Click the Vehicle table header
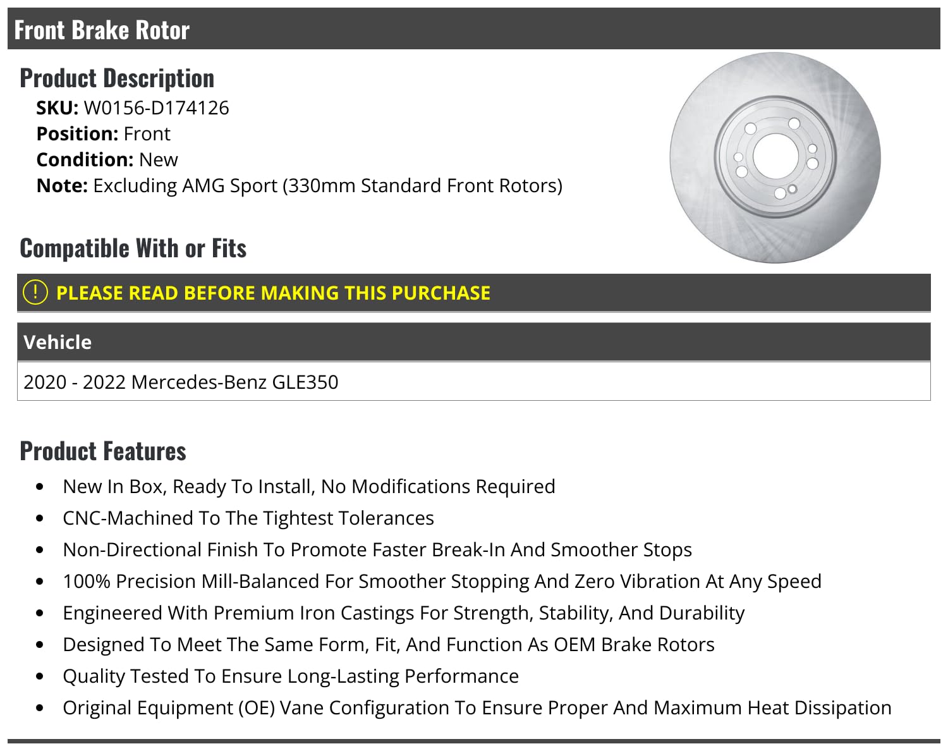Viewport: 948px width, 751px height. [57, 342]
